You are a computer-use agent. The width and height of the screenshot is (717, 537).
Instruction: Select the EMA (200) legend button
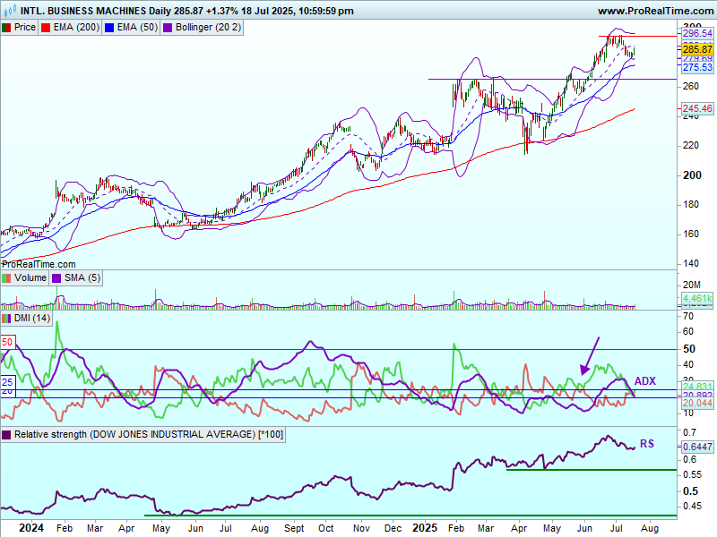tap(71, 28)
